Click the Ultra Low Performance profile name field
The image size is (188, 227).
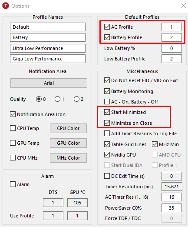click(x=48, y=48)
